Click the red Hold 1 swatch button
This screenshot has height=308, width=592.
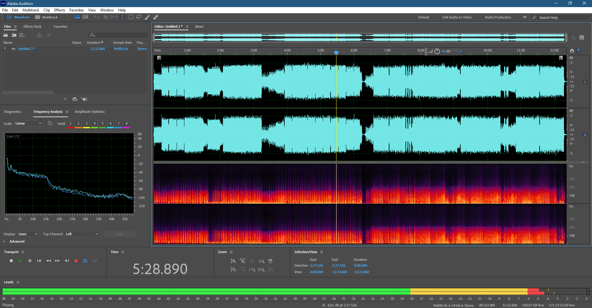[x=70, y=124]
